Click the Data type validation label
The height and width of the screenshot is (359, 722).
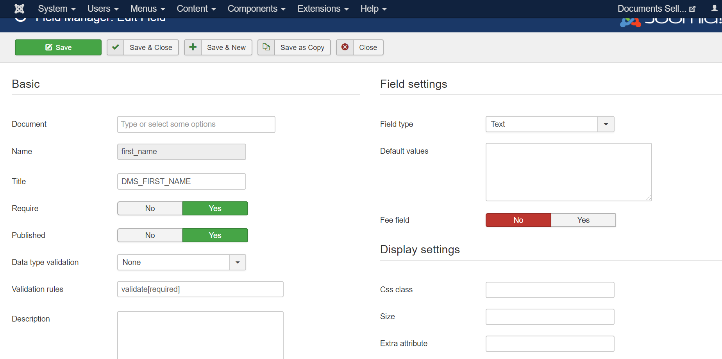click(x=45, y=262)
